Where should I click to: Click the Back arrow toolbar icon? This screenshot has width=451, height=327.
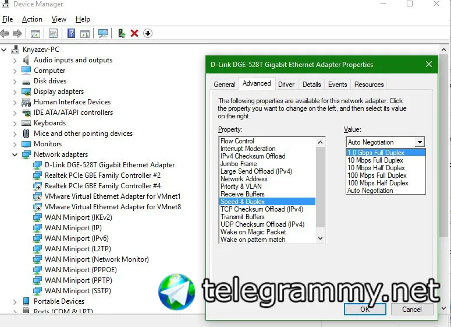[x=5, y=33]
